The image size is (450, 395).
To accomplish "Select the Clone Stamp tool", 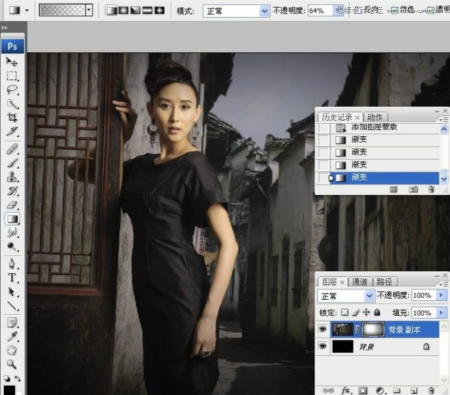I will click(12, 177).
